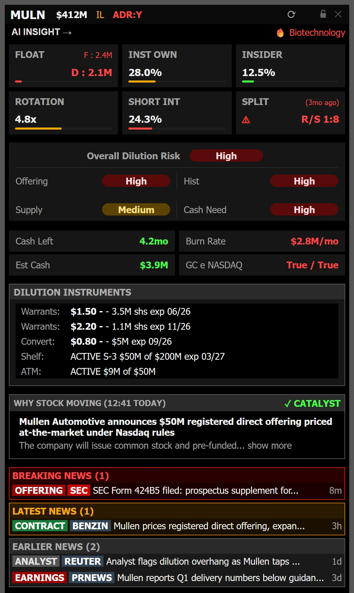Click the FLOAT card
Screen dimensions: 354x593
tap(63, 66)
